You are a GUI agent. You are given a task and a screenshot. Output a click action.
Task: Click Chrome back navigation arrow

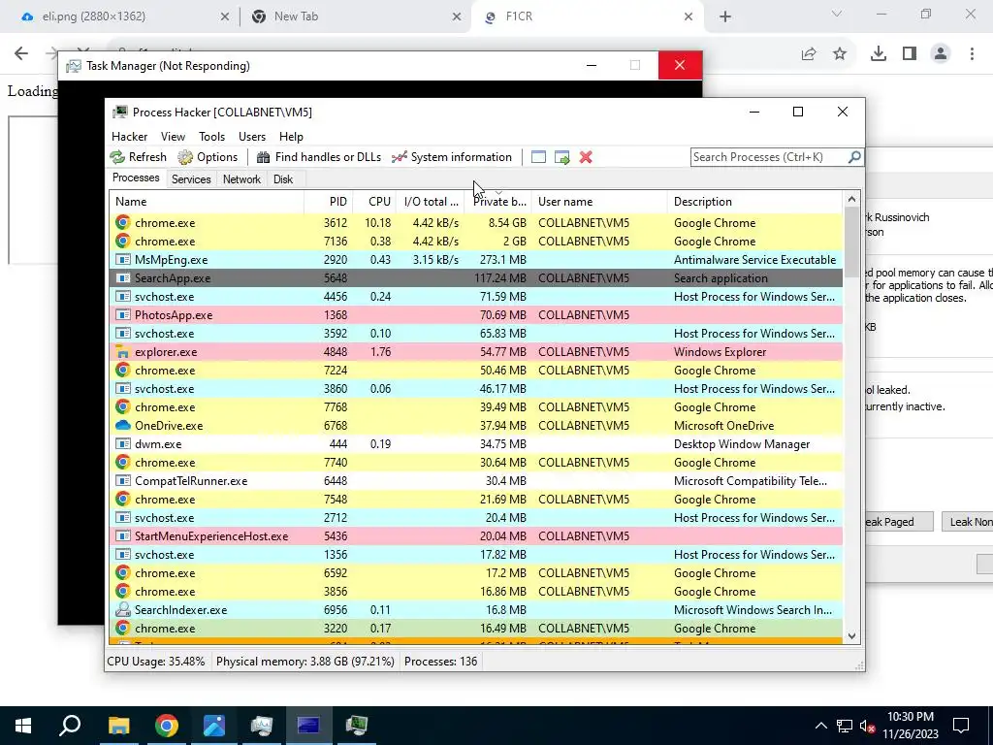coord(21,54)
